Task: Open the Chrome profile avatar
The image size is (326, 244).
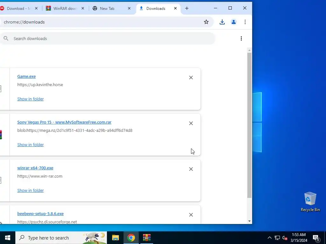Action: [233, 22]
